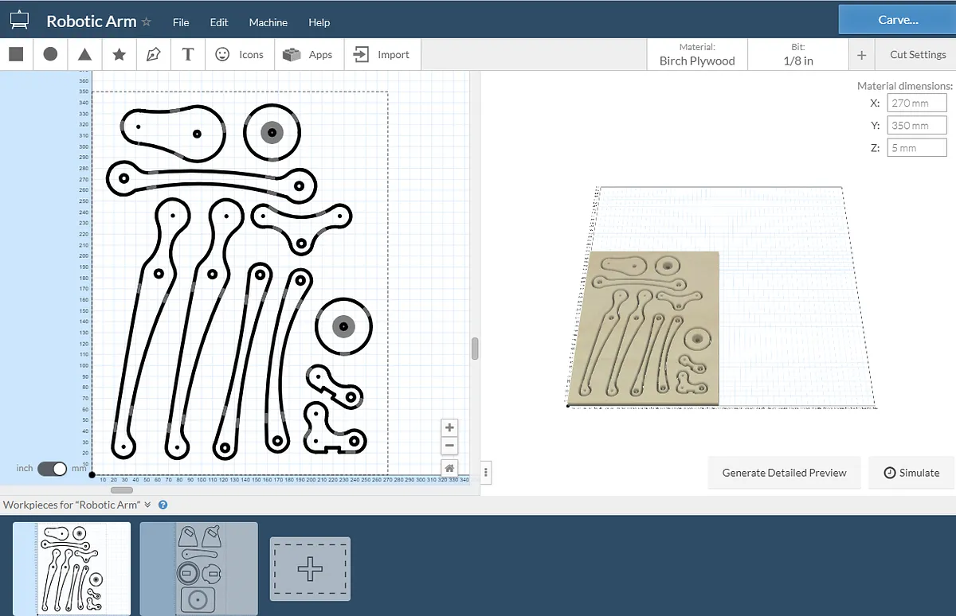Open the Apps panel
Screen dimensions: 956x616
(x=308, y=54)
